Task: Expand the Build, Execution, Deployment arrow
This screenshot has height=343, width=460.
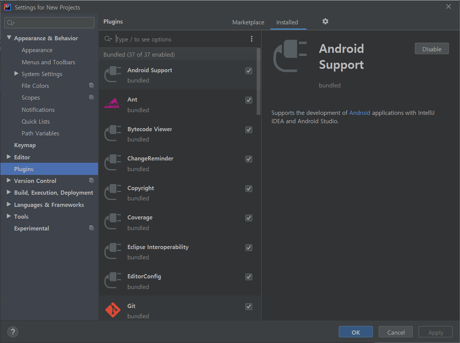Action: 9,192
